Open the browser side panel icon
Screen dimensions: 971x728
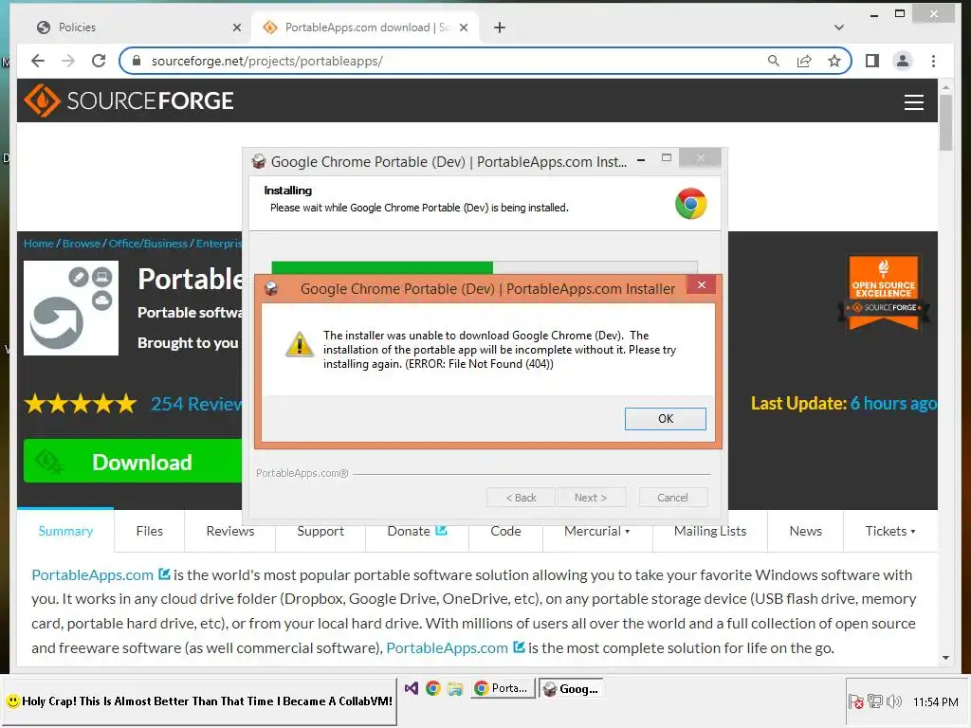coord(872,61)
